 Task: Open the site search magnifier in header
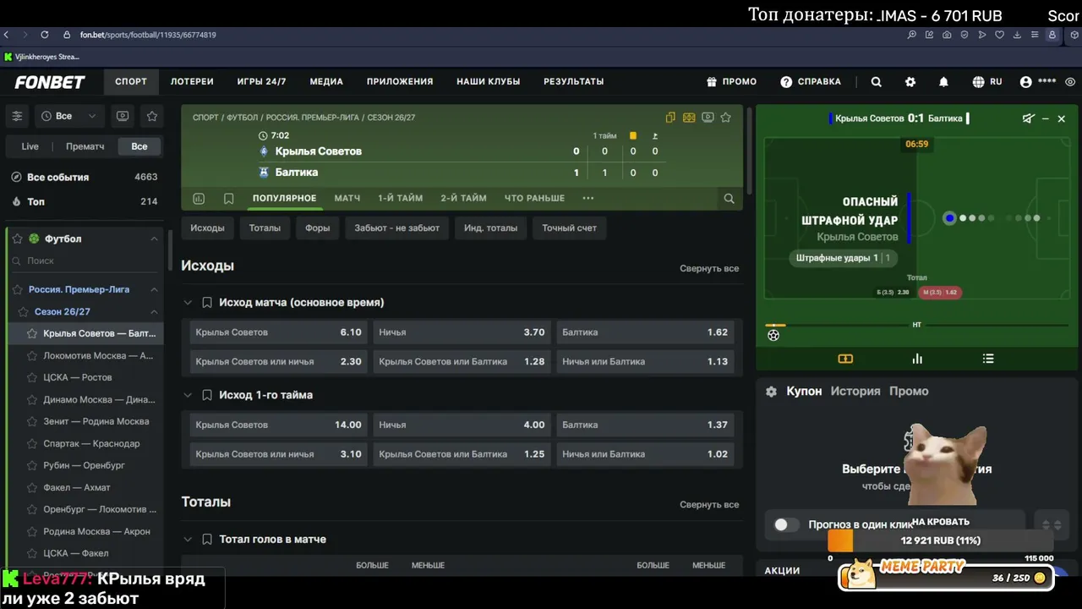(877, 82)
